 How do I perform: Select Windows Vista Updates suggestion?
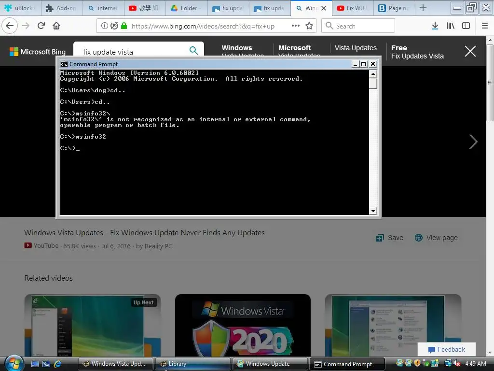(243, 51)
